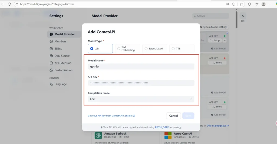Close settings with the X ESC icon
Viewport: 277px width, 144px height.
coord(243,16)
